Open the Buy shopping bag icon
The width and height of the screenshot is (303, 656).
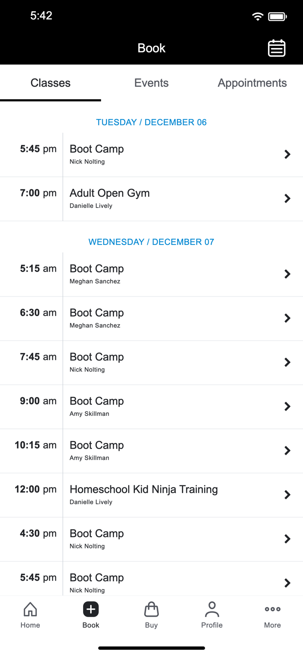151,614
